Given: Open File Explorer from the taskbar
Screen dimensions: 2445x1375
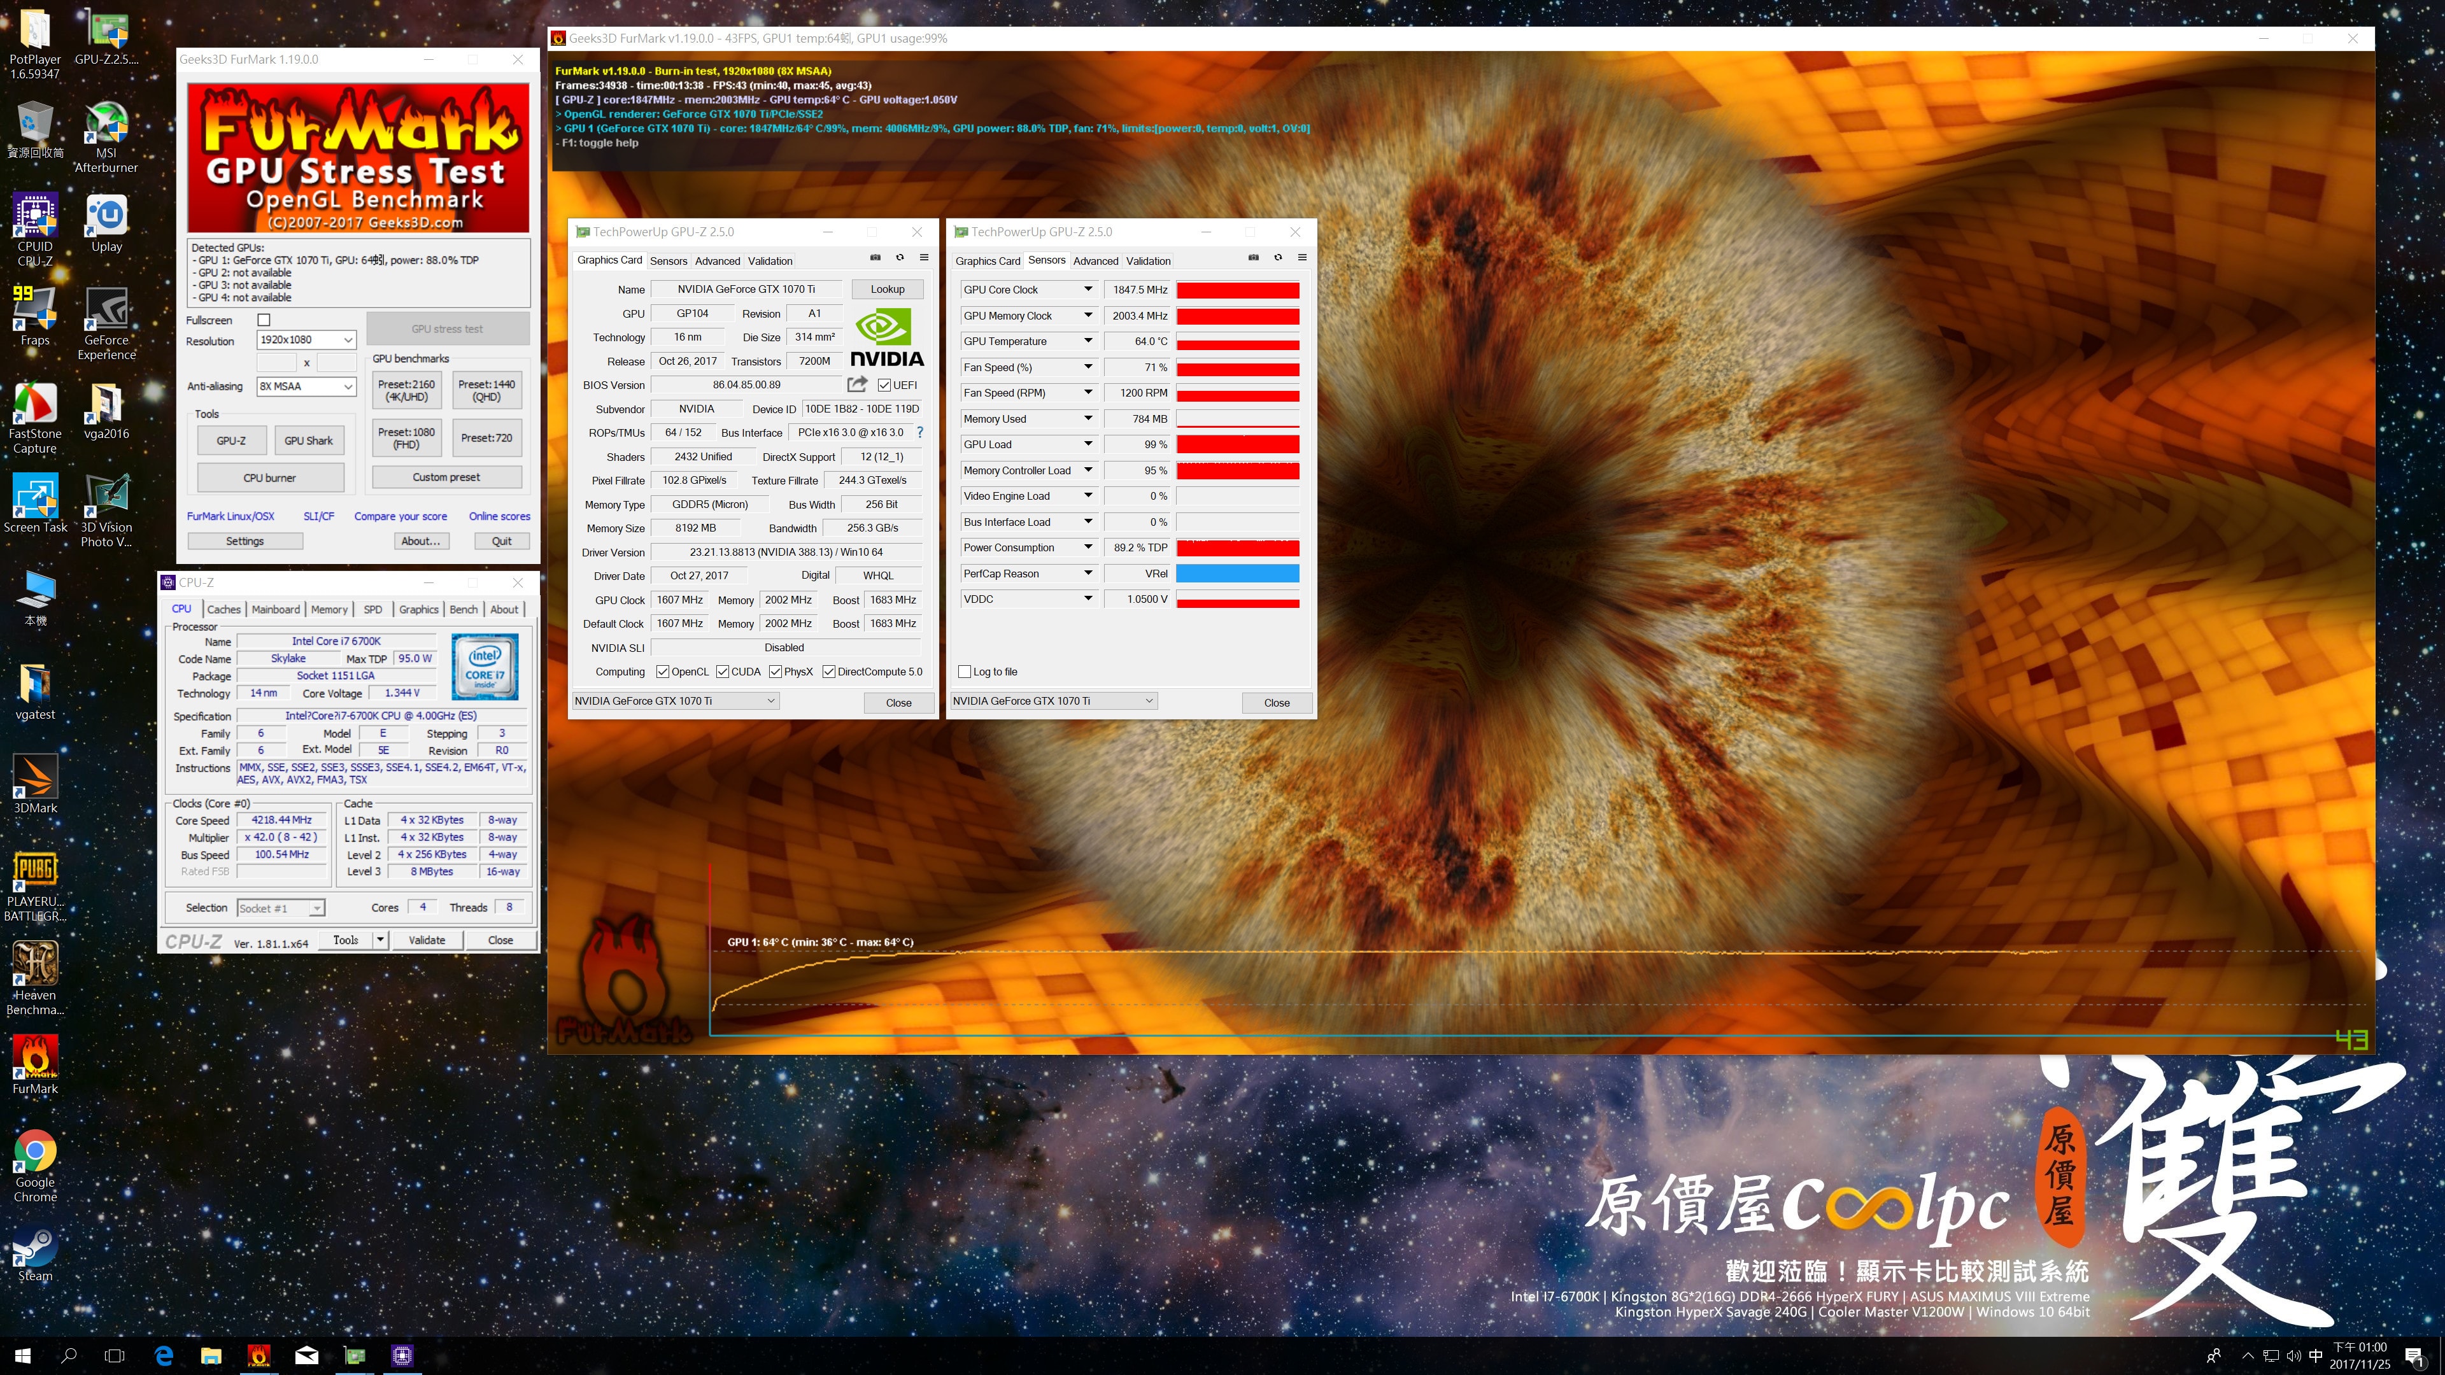Looking at the screenshot, I should [211, 1355].
